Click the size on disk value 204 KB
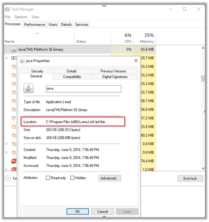 (63, 137)
